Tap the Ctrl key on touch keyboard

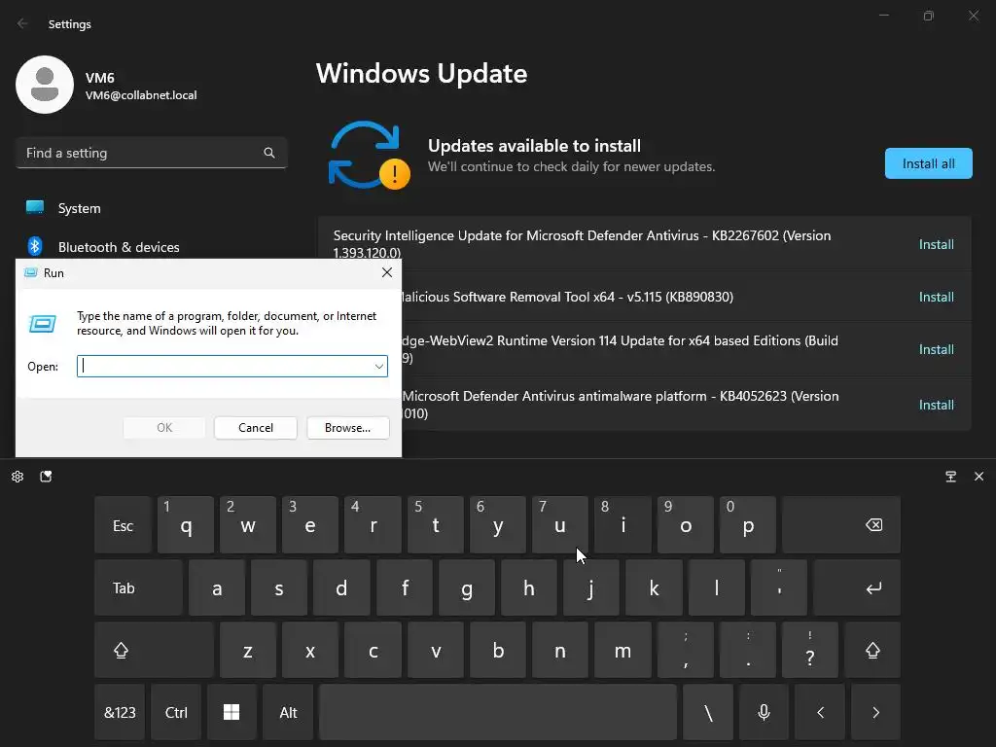point(176,712)
